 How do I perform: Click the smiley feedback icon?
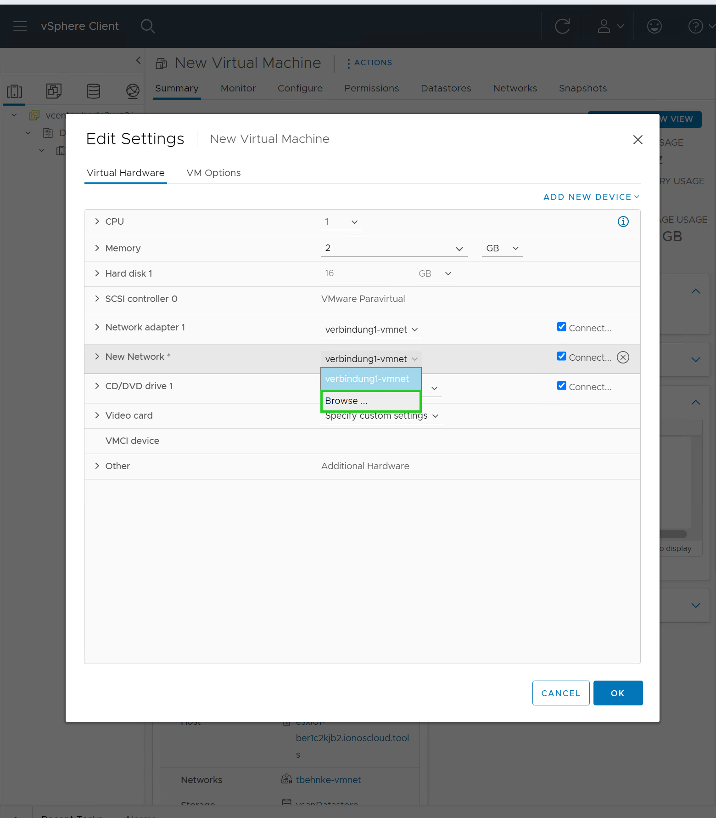[x=654, y=26]
